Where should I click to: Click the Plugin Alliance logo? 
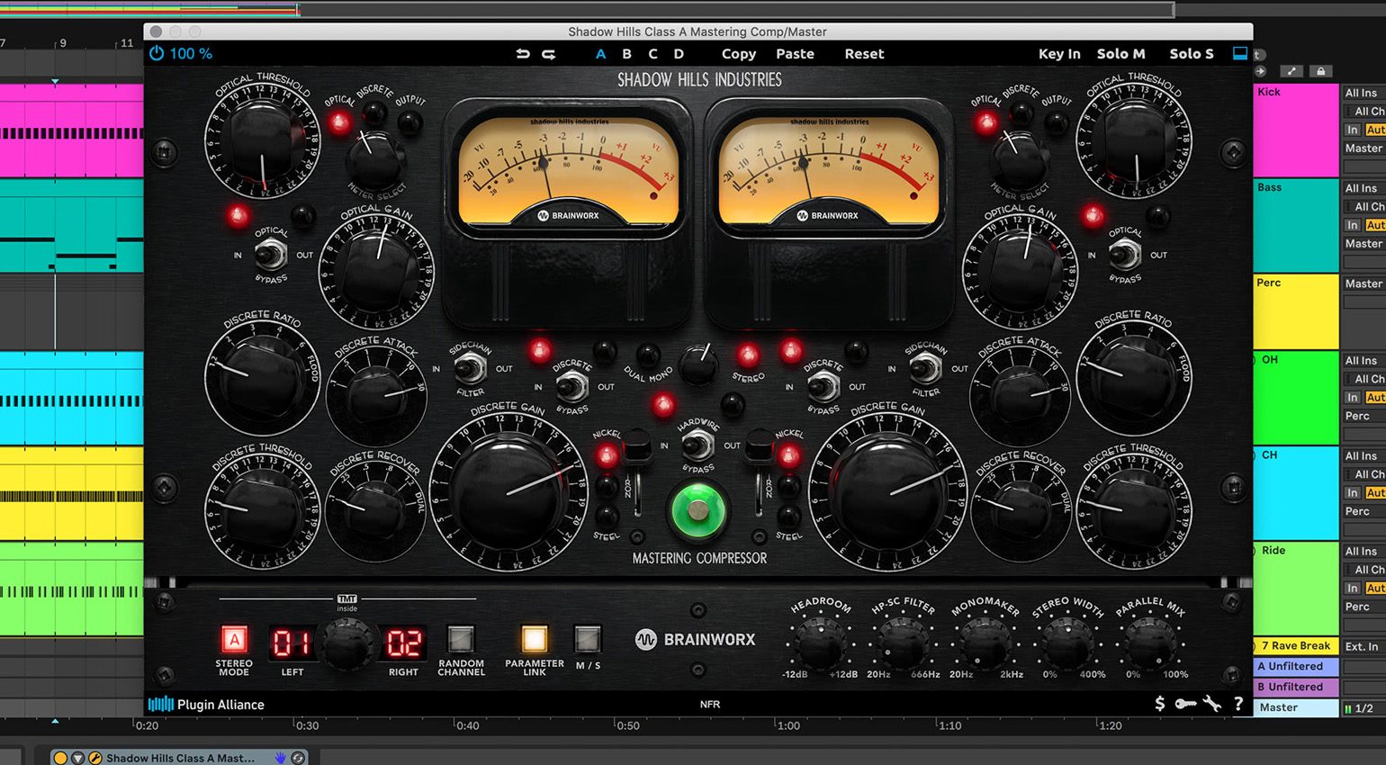(x=206, y=704)
